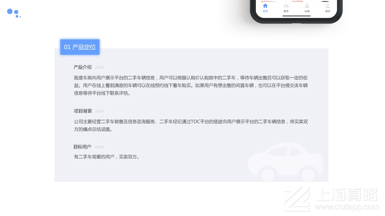
Task: Open the 卖车 car icon in tab bar
Action: (286, 6)
